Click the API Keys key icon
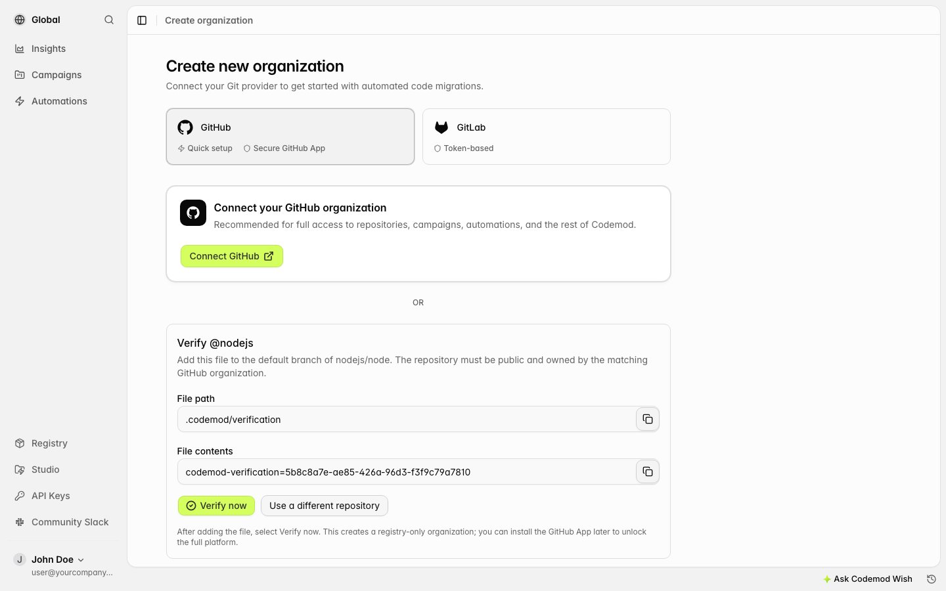946x591 pixels. (20, 496)
